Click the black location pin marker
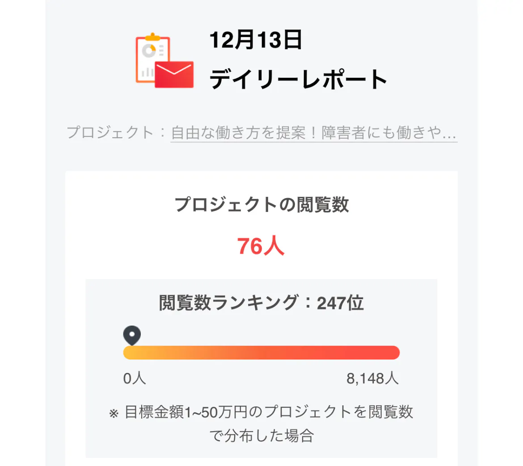This screenshot has height=466, width=523. 132,335
